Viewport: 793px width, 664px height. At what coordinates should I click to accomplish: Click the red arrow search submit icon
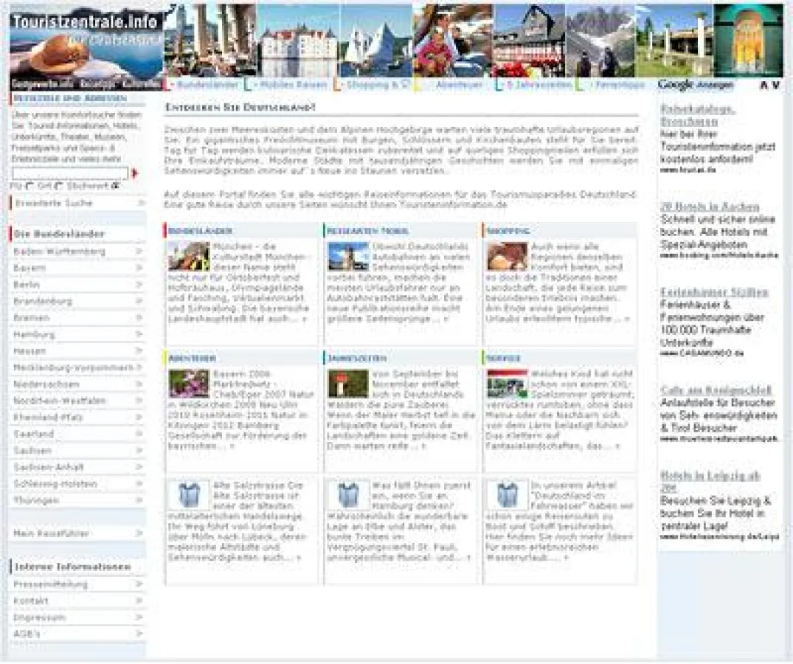click(136, 173)
